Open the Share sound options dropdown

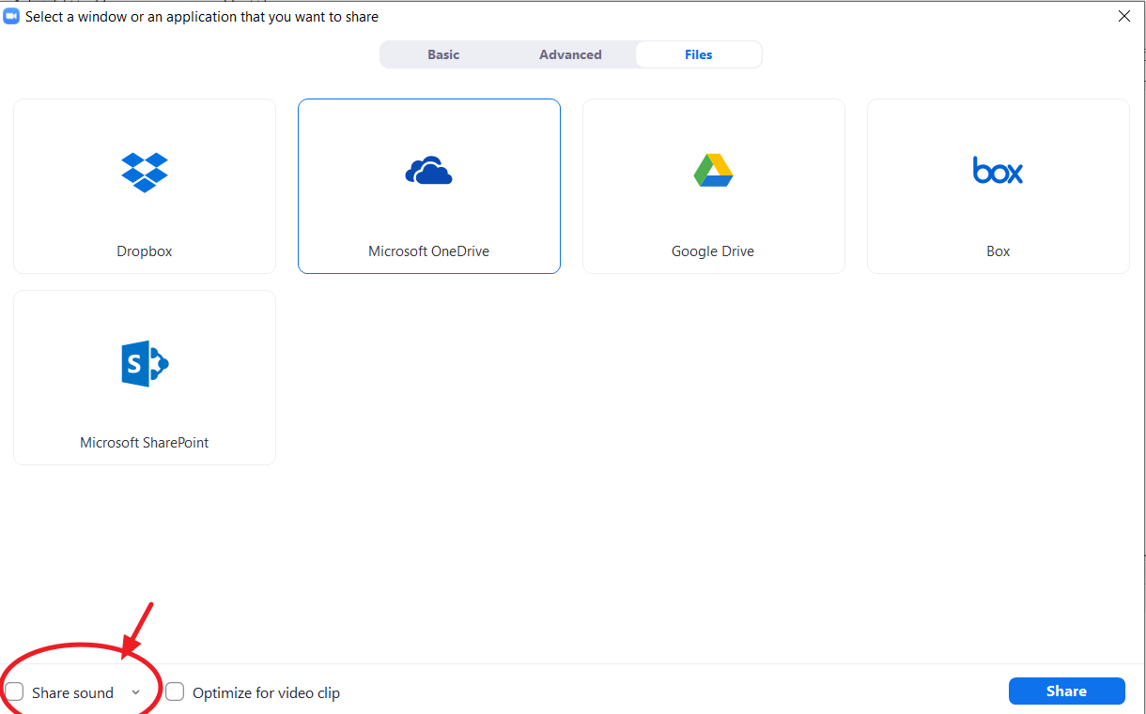tap(134, 691)
